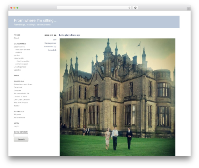Click the CATEGORIES sidebar heading
199x168 pixels.
point(20,44)
